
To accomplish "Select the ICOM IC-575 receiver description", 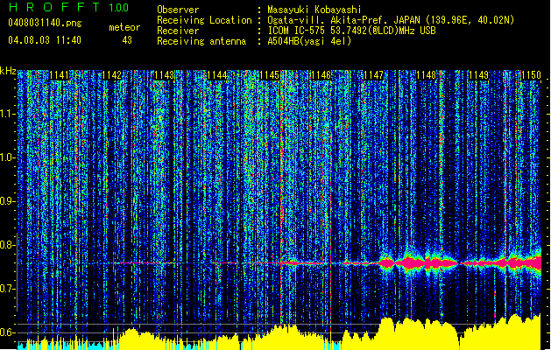I will pos(351,31).
